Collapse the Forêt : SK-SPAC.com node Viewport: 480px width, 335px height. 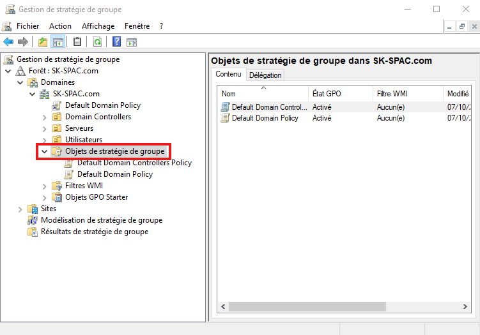(x=8, y=71)
